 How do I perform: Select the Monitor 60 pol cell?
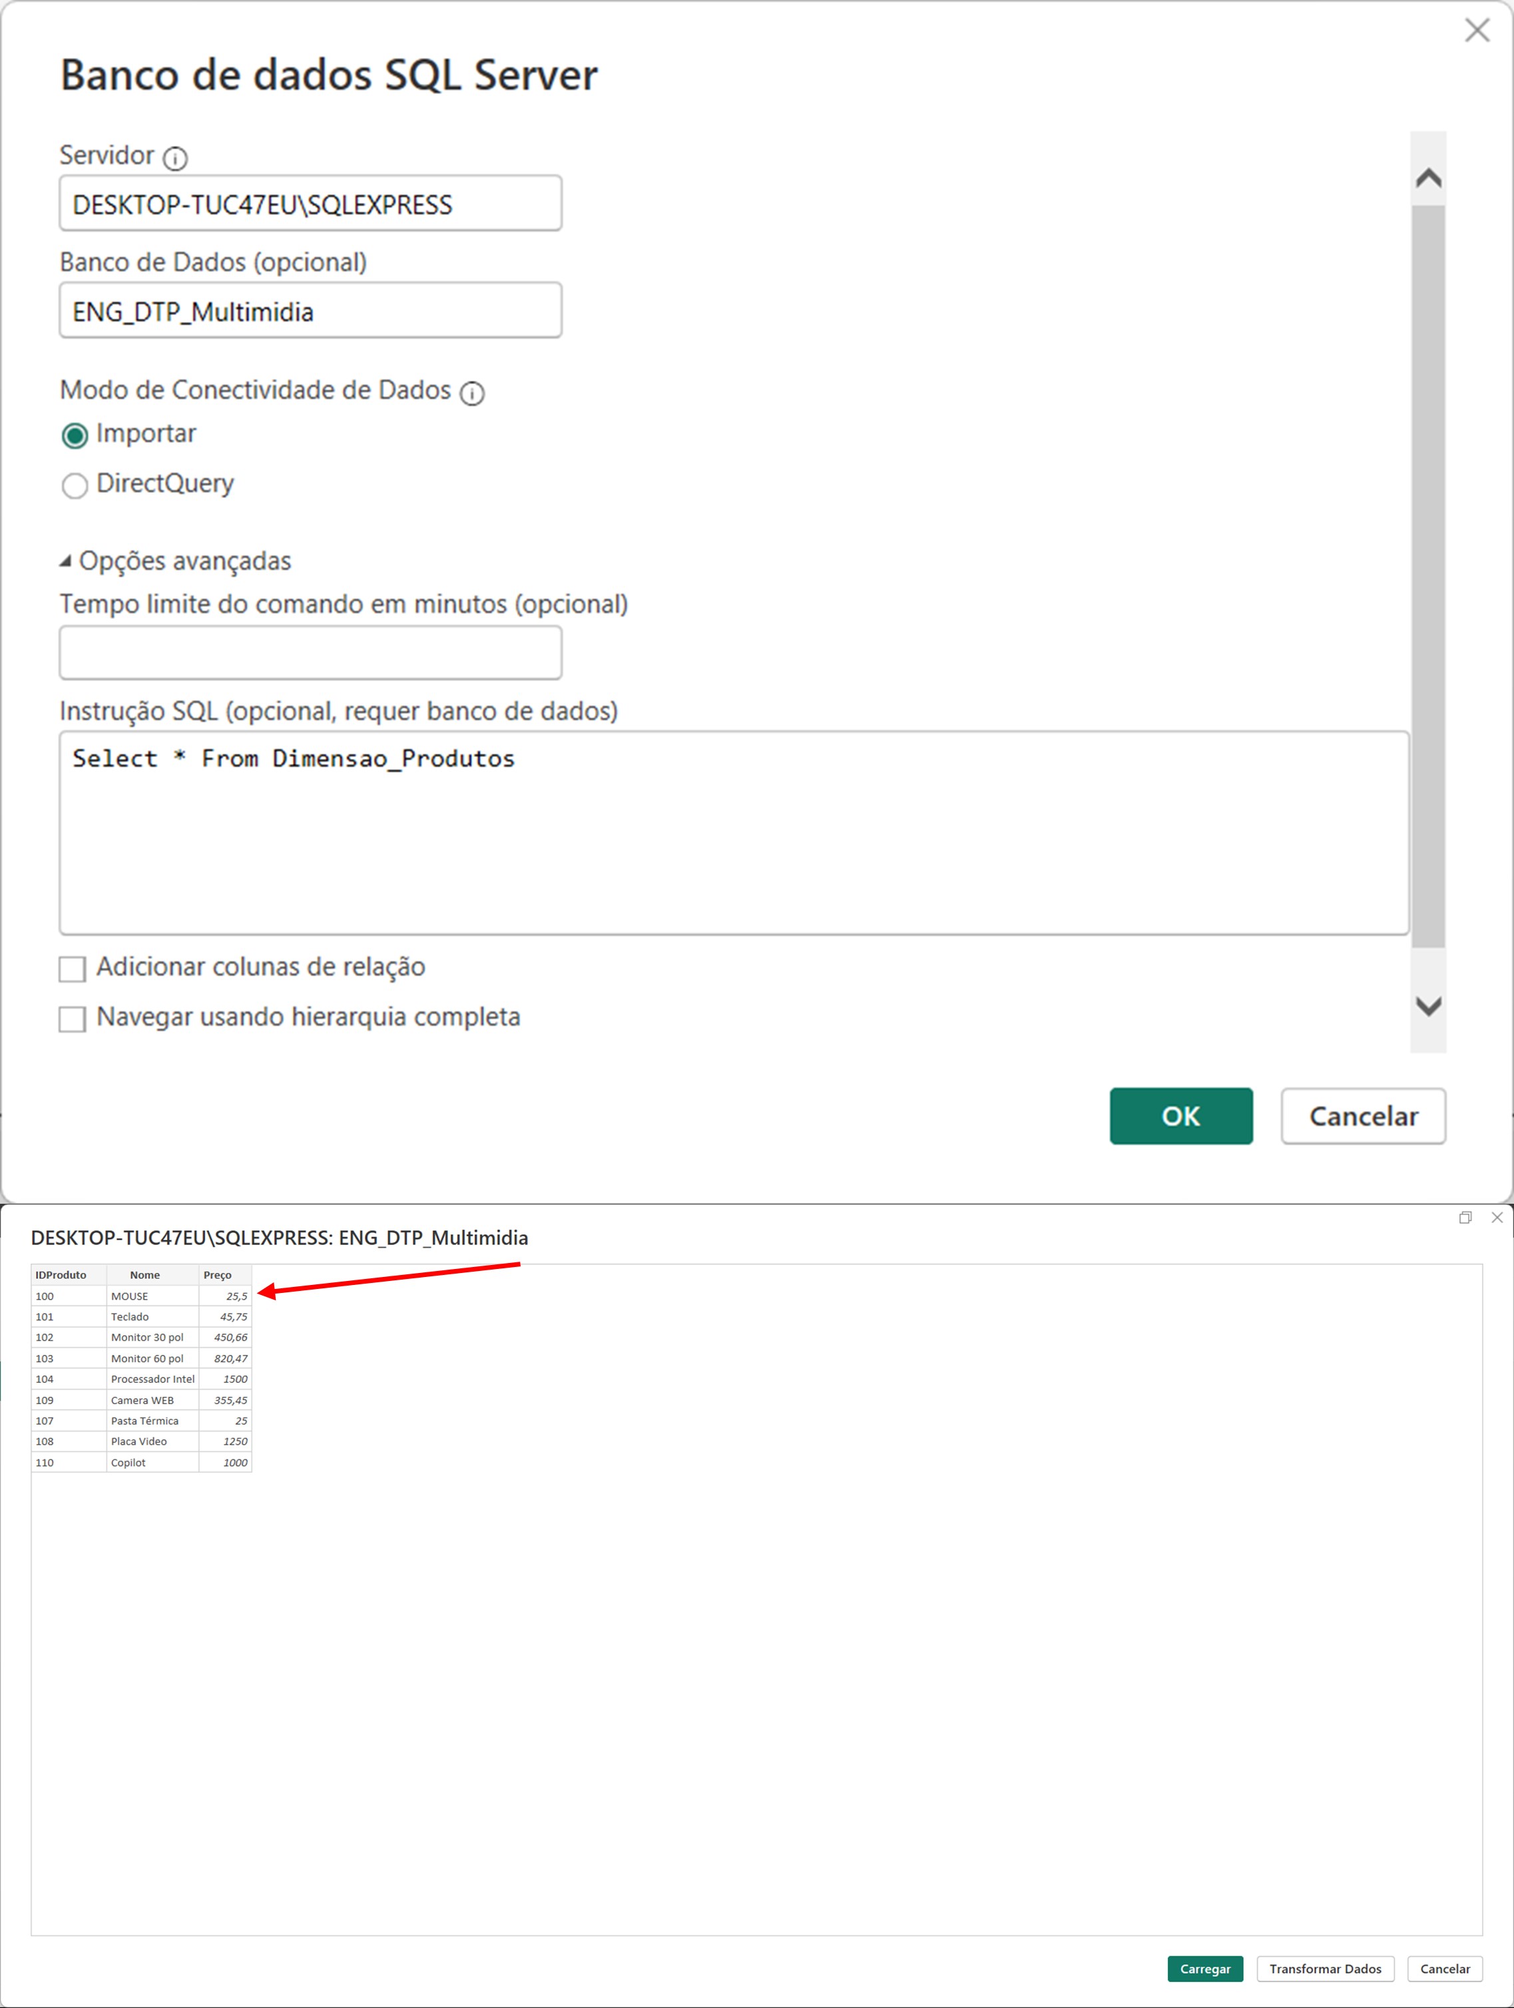[152, 1358]
